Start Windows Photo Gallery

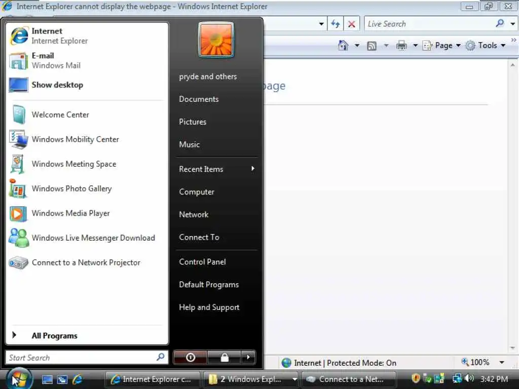pyautogui.click(x=87, y=188)
